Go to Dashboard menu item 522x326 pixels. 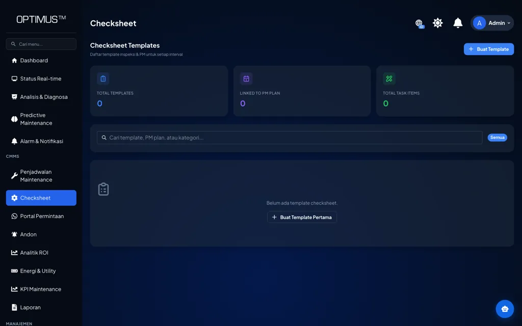click(x=41, y=61)
